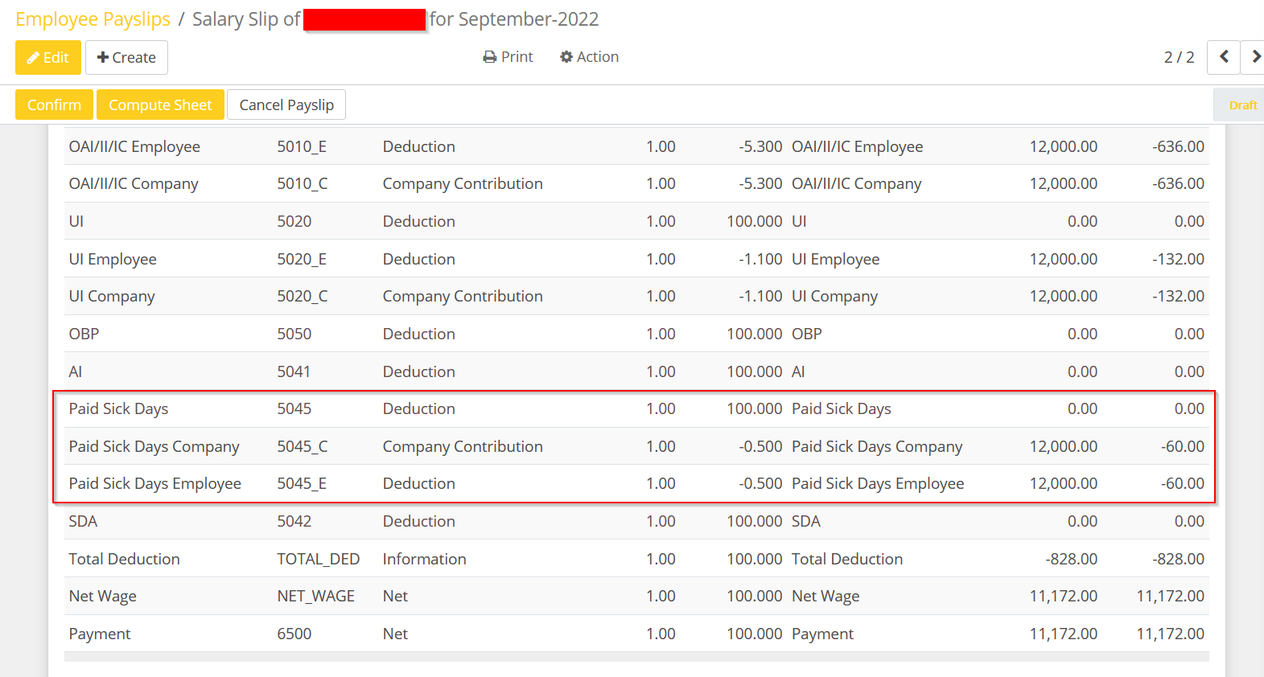Click total -132.00 in UI Employee row
This screenshot has width=1264, height=677.
1178,259
